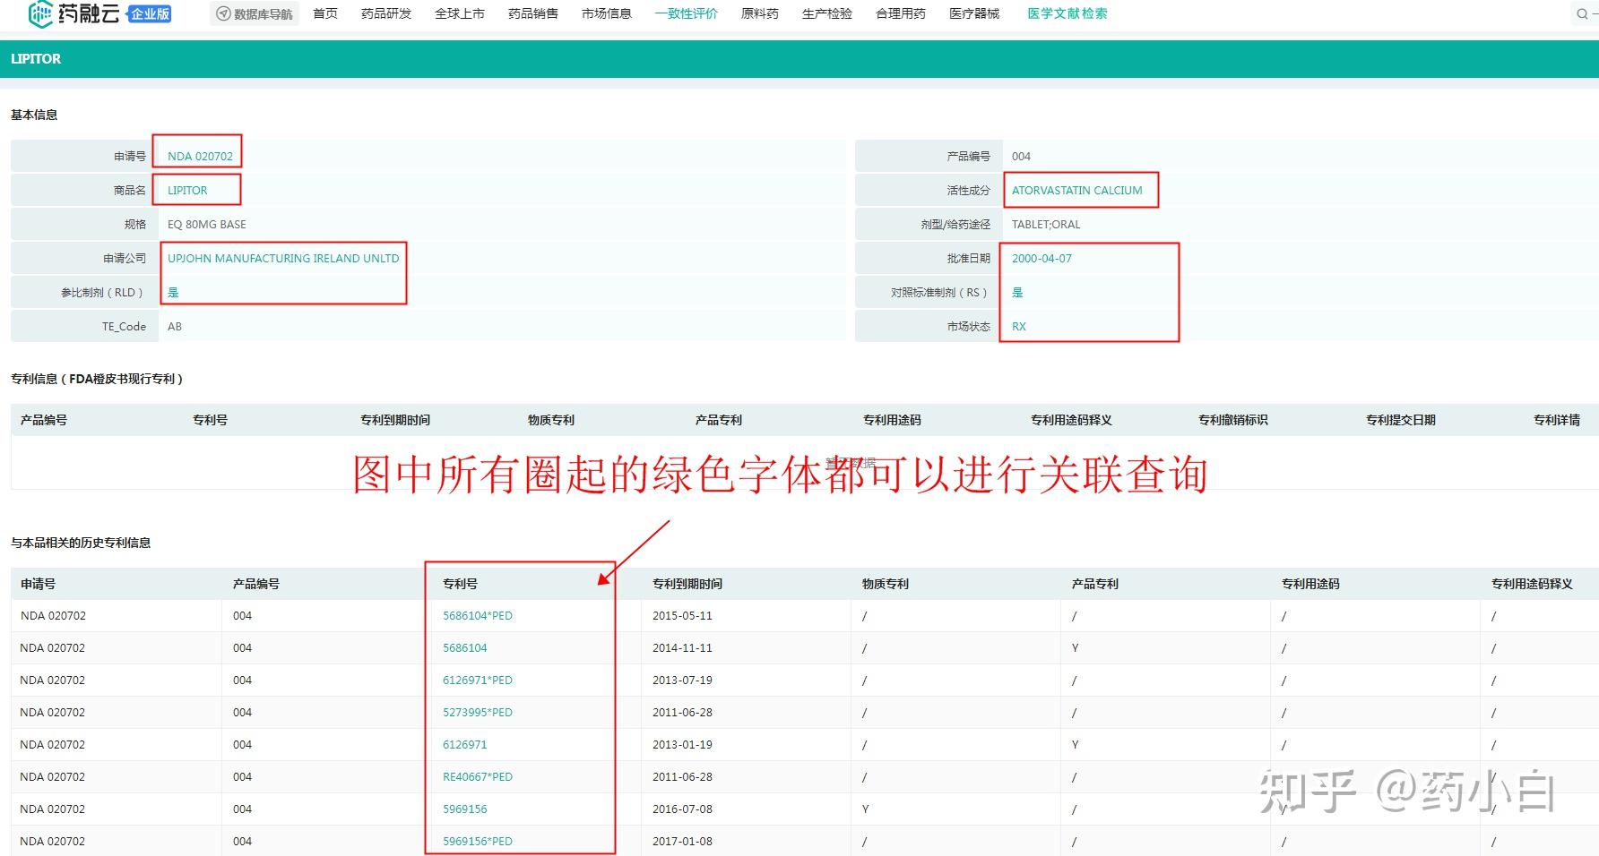The height and width of the screenshot is (856, 1599).
Task: Click the LIPITOR trade name link
Action: click(x=186, y=190)
